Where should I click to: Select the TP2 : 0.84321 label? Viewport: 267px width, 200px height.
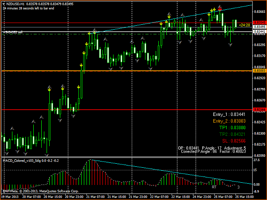[232, 134]
